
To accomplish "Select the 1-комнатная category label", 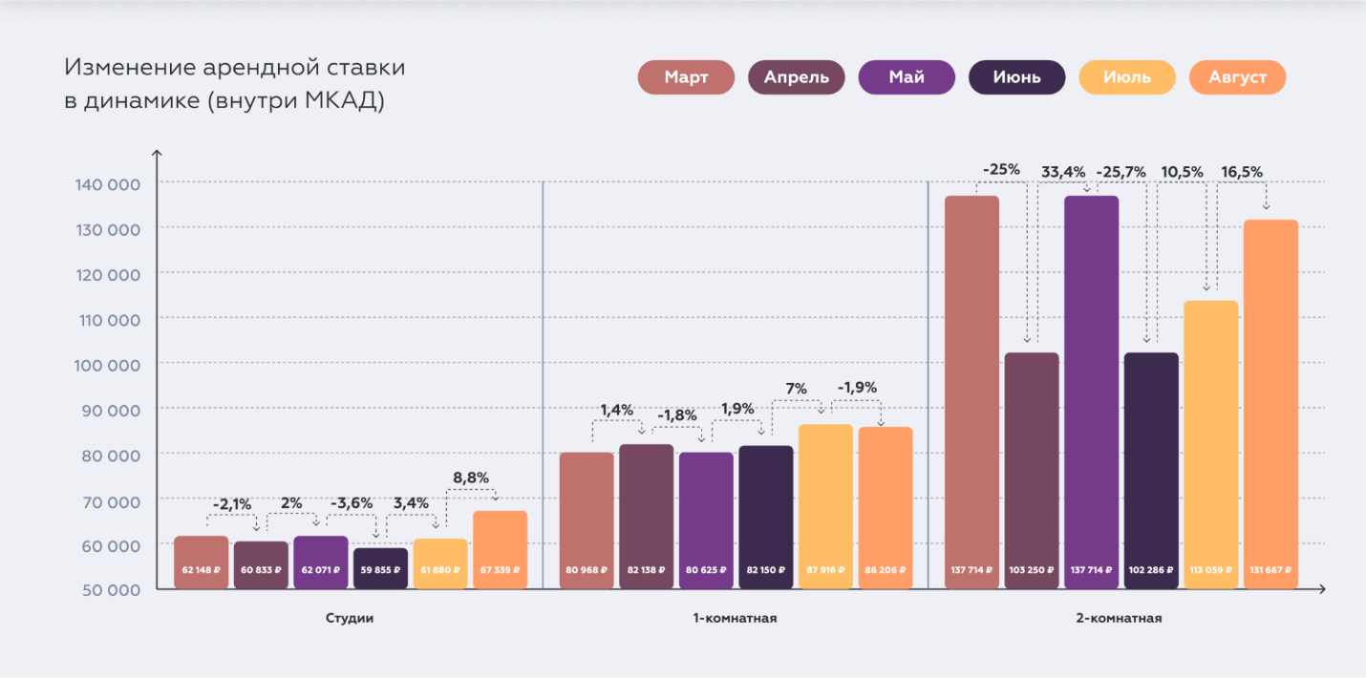I will click(x=736, y=618).
